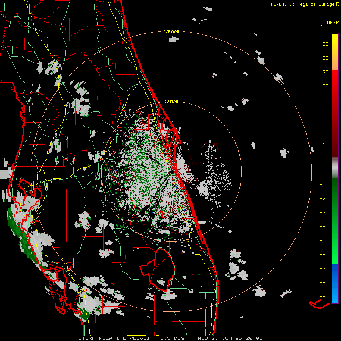Click the 70 value on velocity scale
The height and width of the screenshot is (341, 341).
pos(325,72)
